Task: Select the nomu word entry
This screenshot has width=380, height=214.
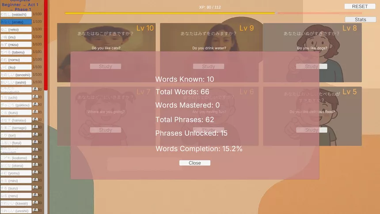Action: [x=16, y=59]
